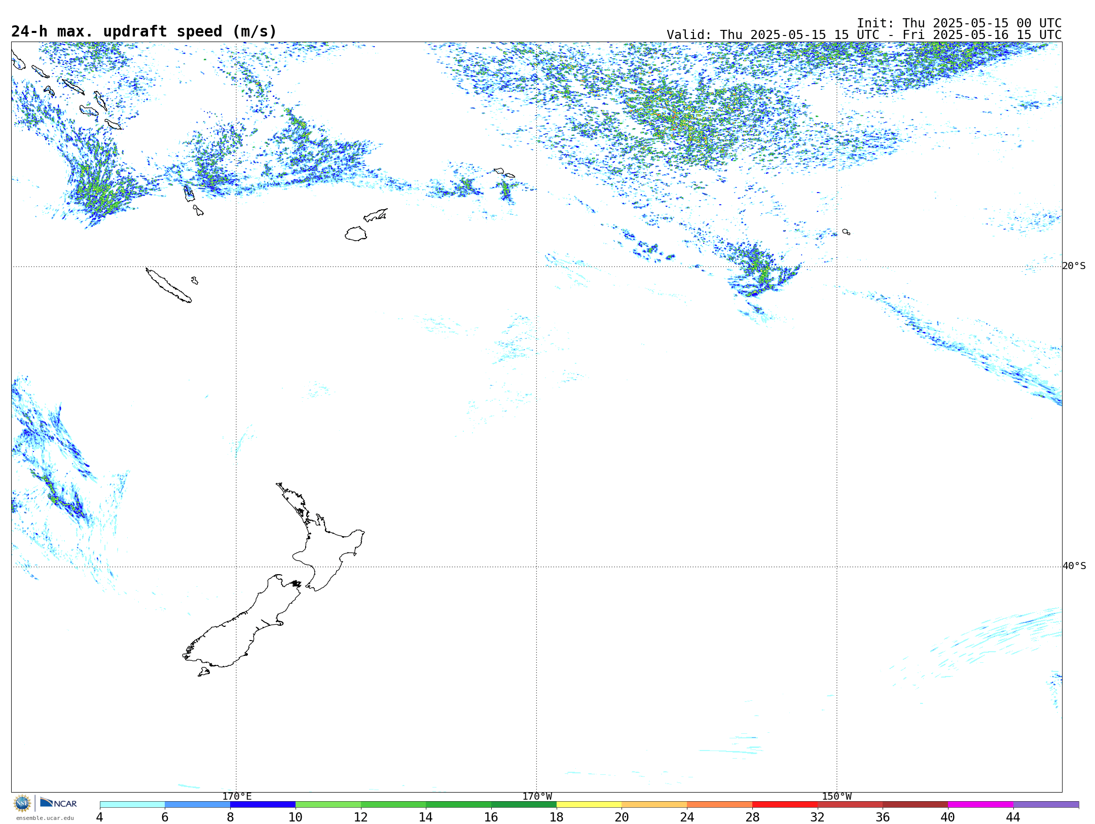Click the 170°W longitude label

(537, 797)
